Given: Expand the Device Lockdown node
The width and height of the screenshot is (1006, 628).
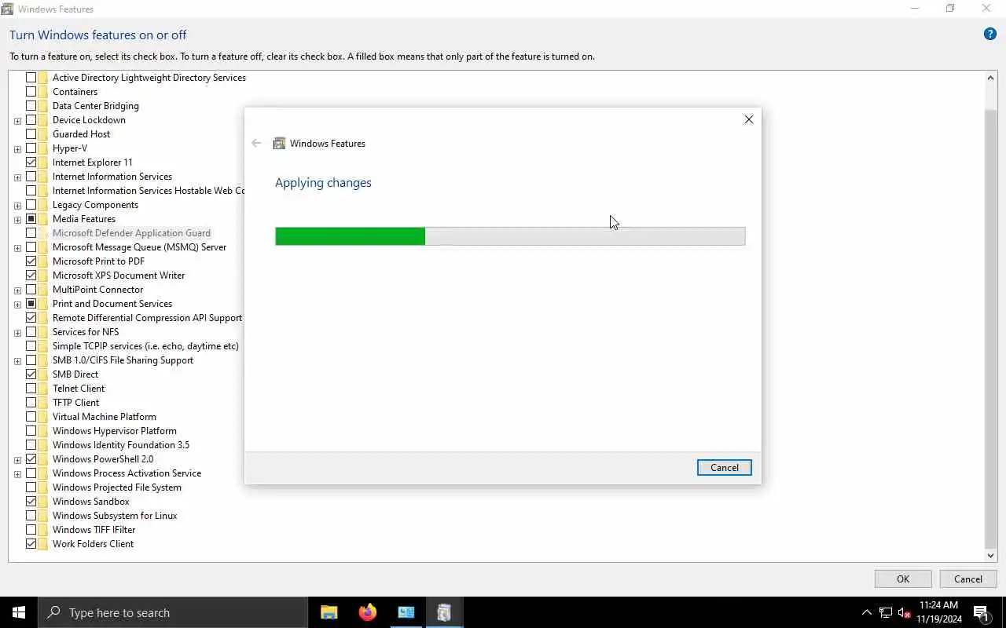Looking at the screenshot, I should point(17,121).
